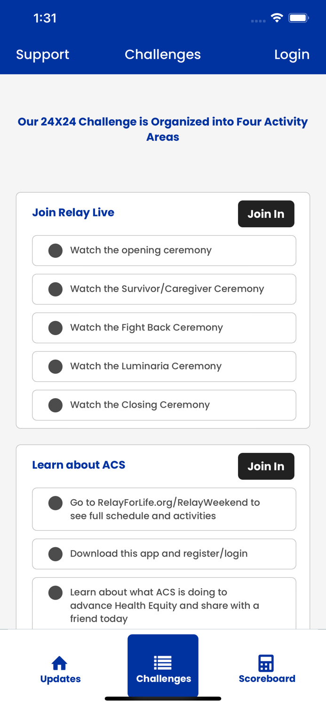Check off Survivor/Caregiver Ceremony circle
This screenshot has height=707, width=326.
click(x=56, y=289)
